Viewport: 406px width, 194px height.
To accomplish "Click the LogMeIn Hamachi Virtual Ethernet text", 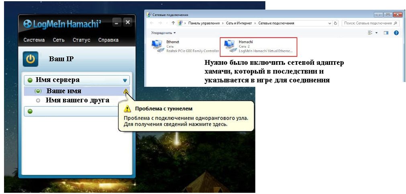I will pyautogui.click(x=266, y=51).
